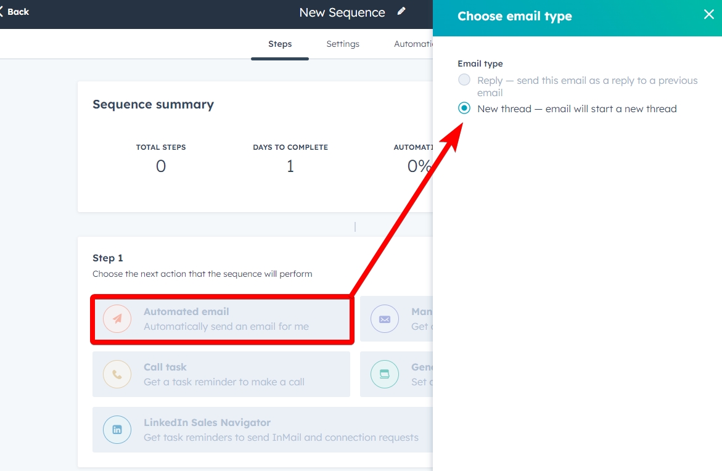722x471 pixels.
Task: Click the Days to Complete value
Action: [x=290, y=166]
